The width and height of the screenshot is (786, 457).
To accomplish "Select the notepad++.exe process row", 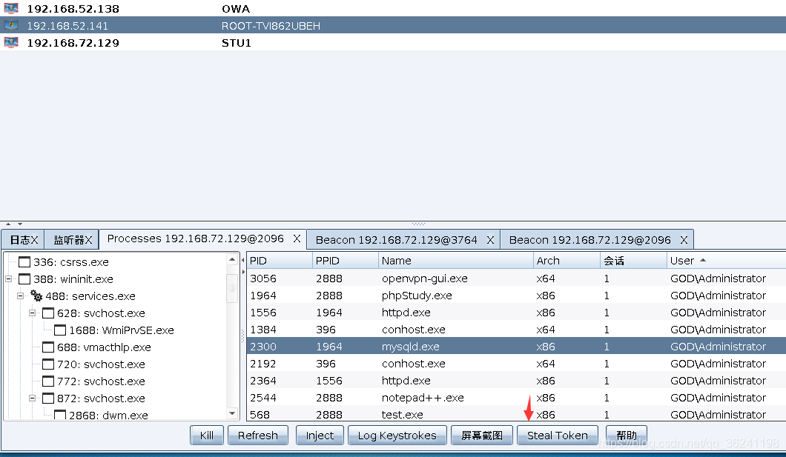I will (516, 398).
